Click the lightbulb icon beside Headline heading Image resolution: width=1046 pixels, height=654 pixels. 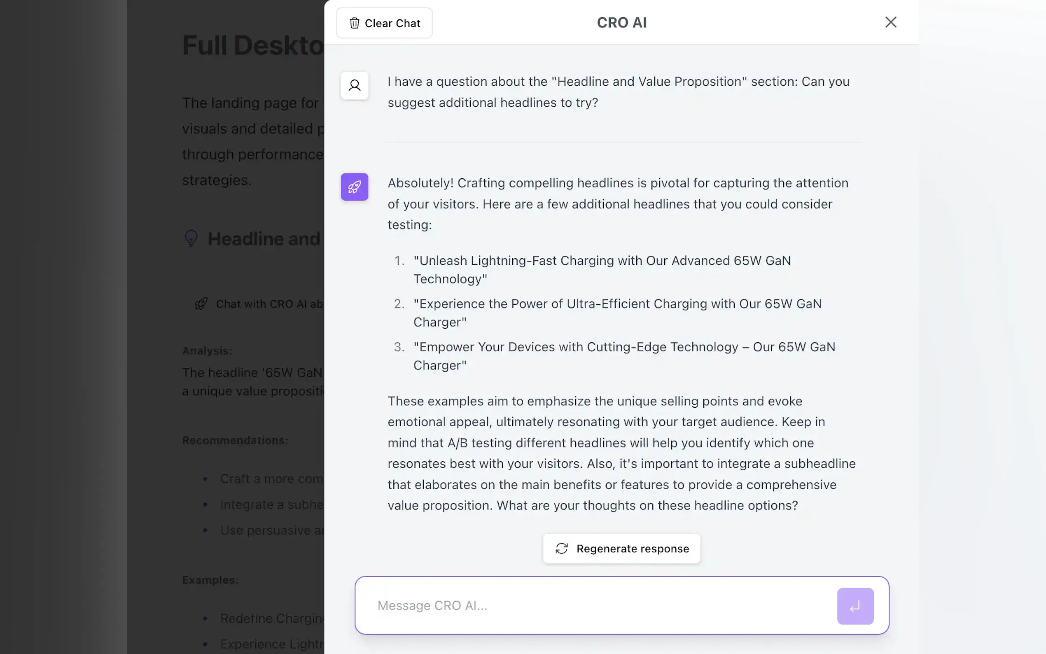click(191, 238)
